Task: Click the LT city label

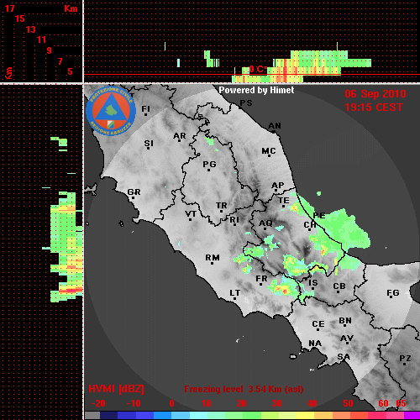Action: click(235, 293)
